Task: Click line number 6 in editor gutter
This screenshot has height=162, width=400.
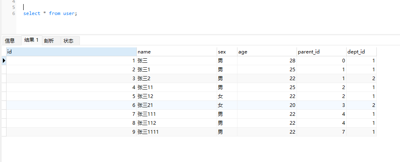Action: tap(13, 13)
